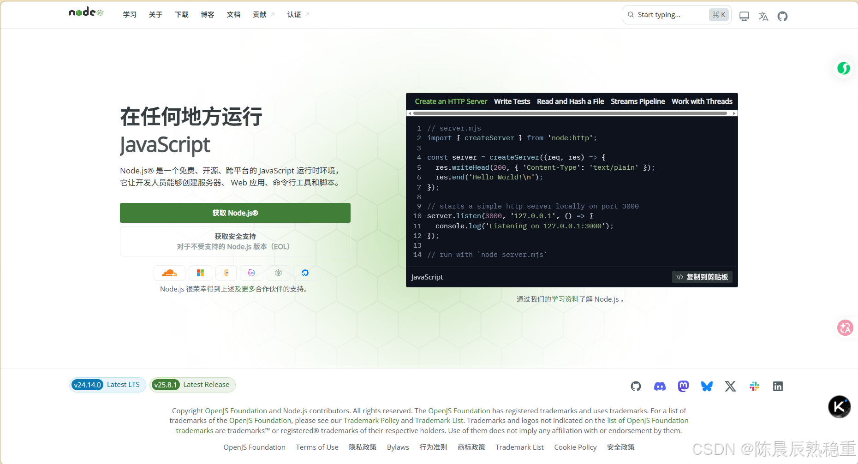Image resolution: width=858 pixels, height=464 pixels.
Task: Click the pink translate floating button
Action: (x=845, y=328)
